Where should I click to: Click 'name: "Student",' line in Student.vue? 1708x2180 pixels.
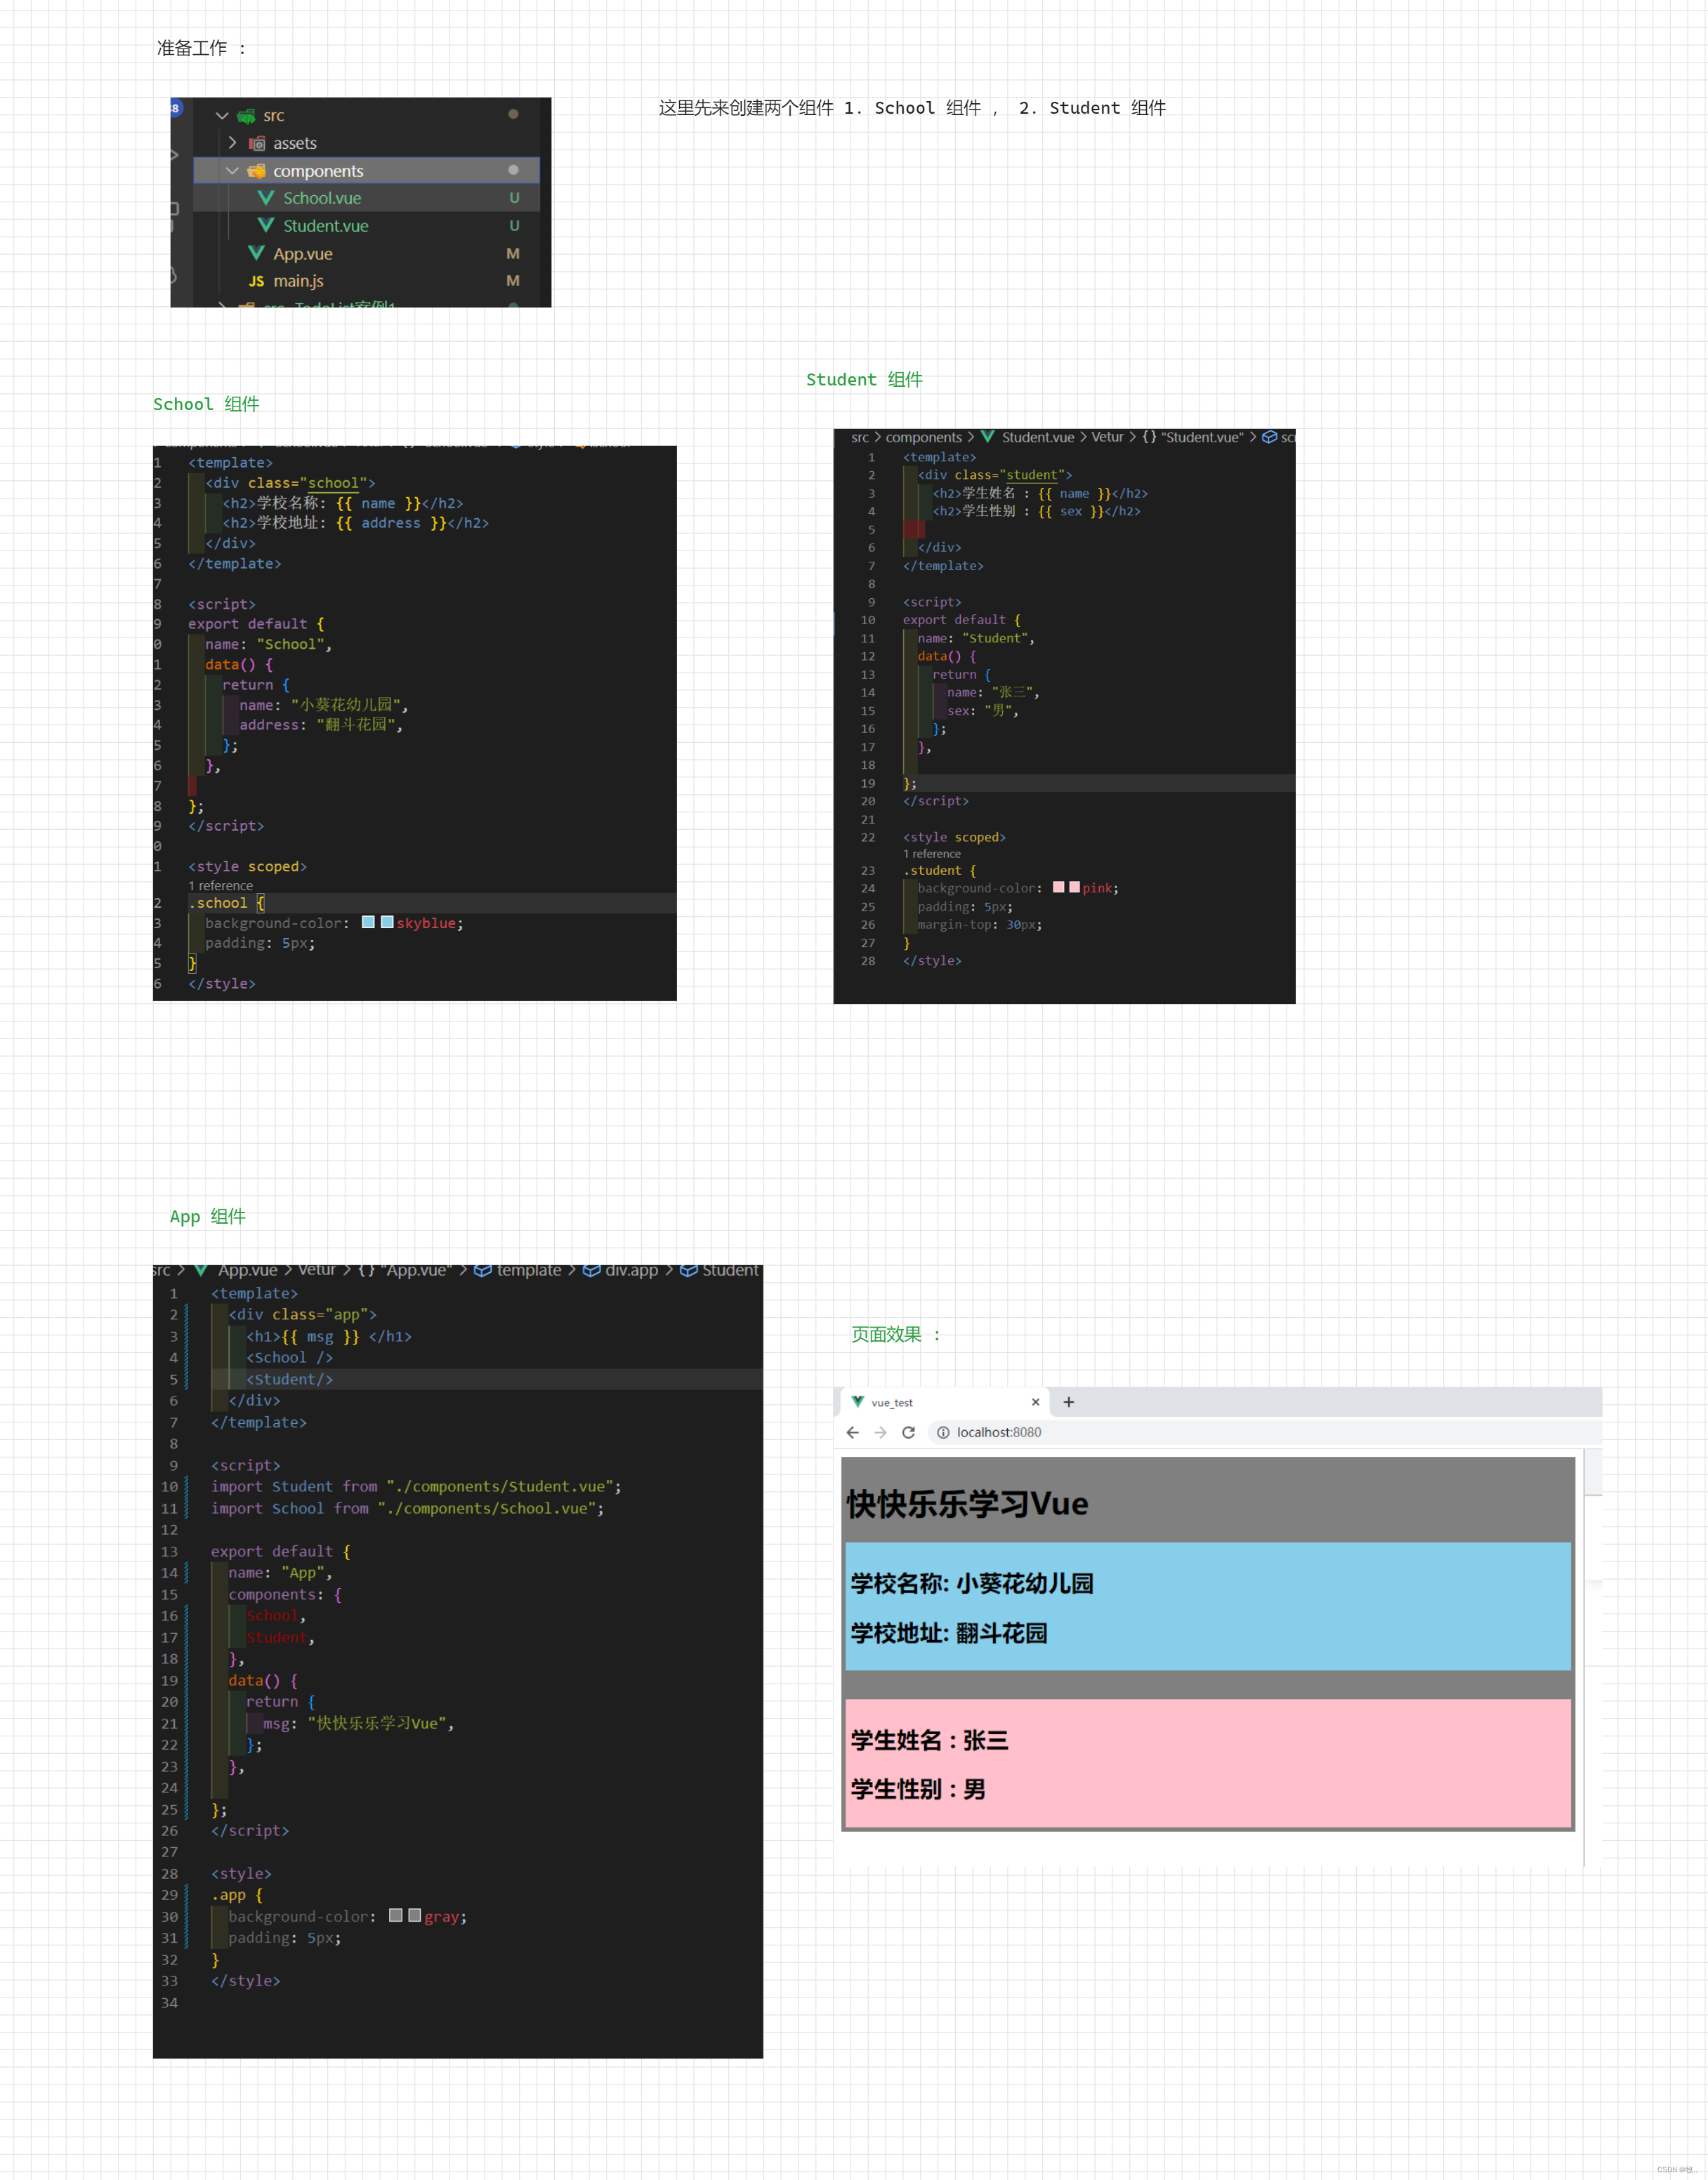click(x=976, y=638)
